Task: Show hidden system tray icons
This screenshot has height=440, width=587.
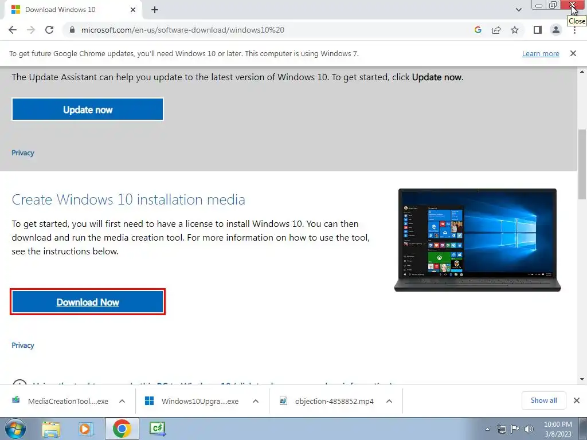Action: pyautogui.click(x=487, y=429)
